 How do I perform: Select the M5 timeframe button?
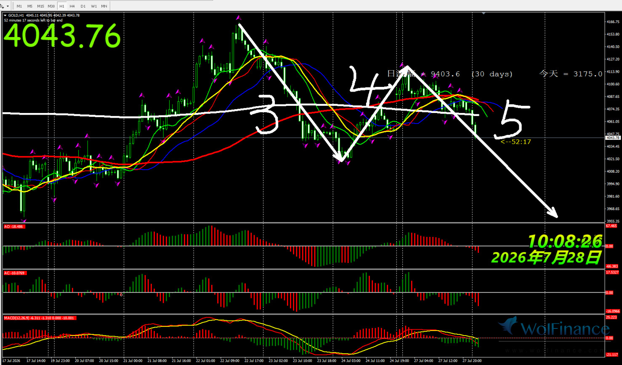[30, 6]
